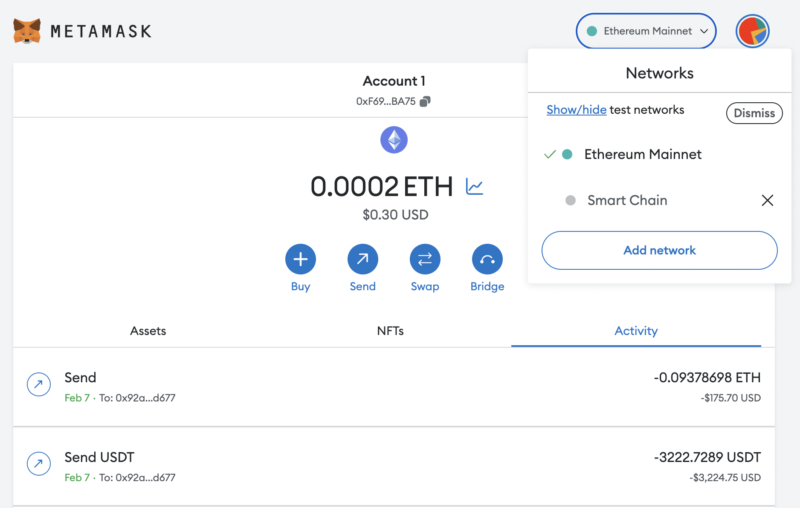Click the arrow icon on Send ETH row

click(39, 384)
